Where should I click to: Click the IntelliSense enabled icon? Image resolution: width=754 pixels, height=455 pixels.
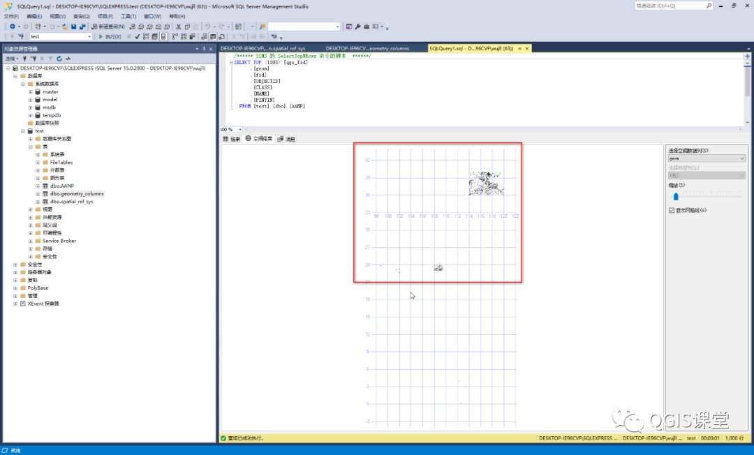click(x=163, y=36)
